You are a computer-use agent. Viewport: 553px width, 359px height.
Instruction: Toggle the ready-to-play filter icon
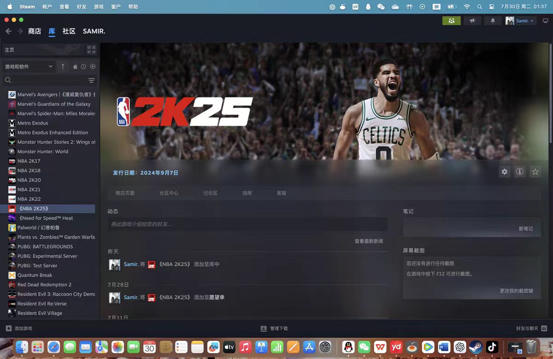pyautogui.click(x=93, y=66)
